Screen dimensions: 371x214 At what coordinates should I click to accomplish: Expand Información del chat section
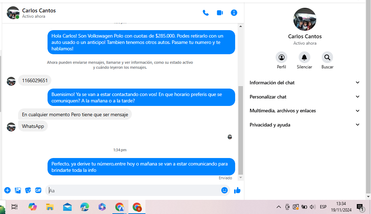305,83
